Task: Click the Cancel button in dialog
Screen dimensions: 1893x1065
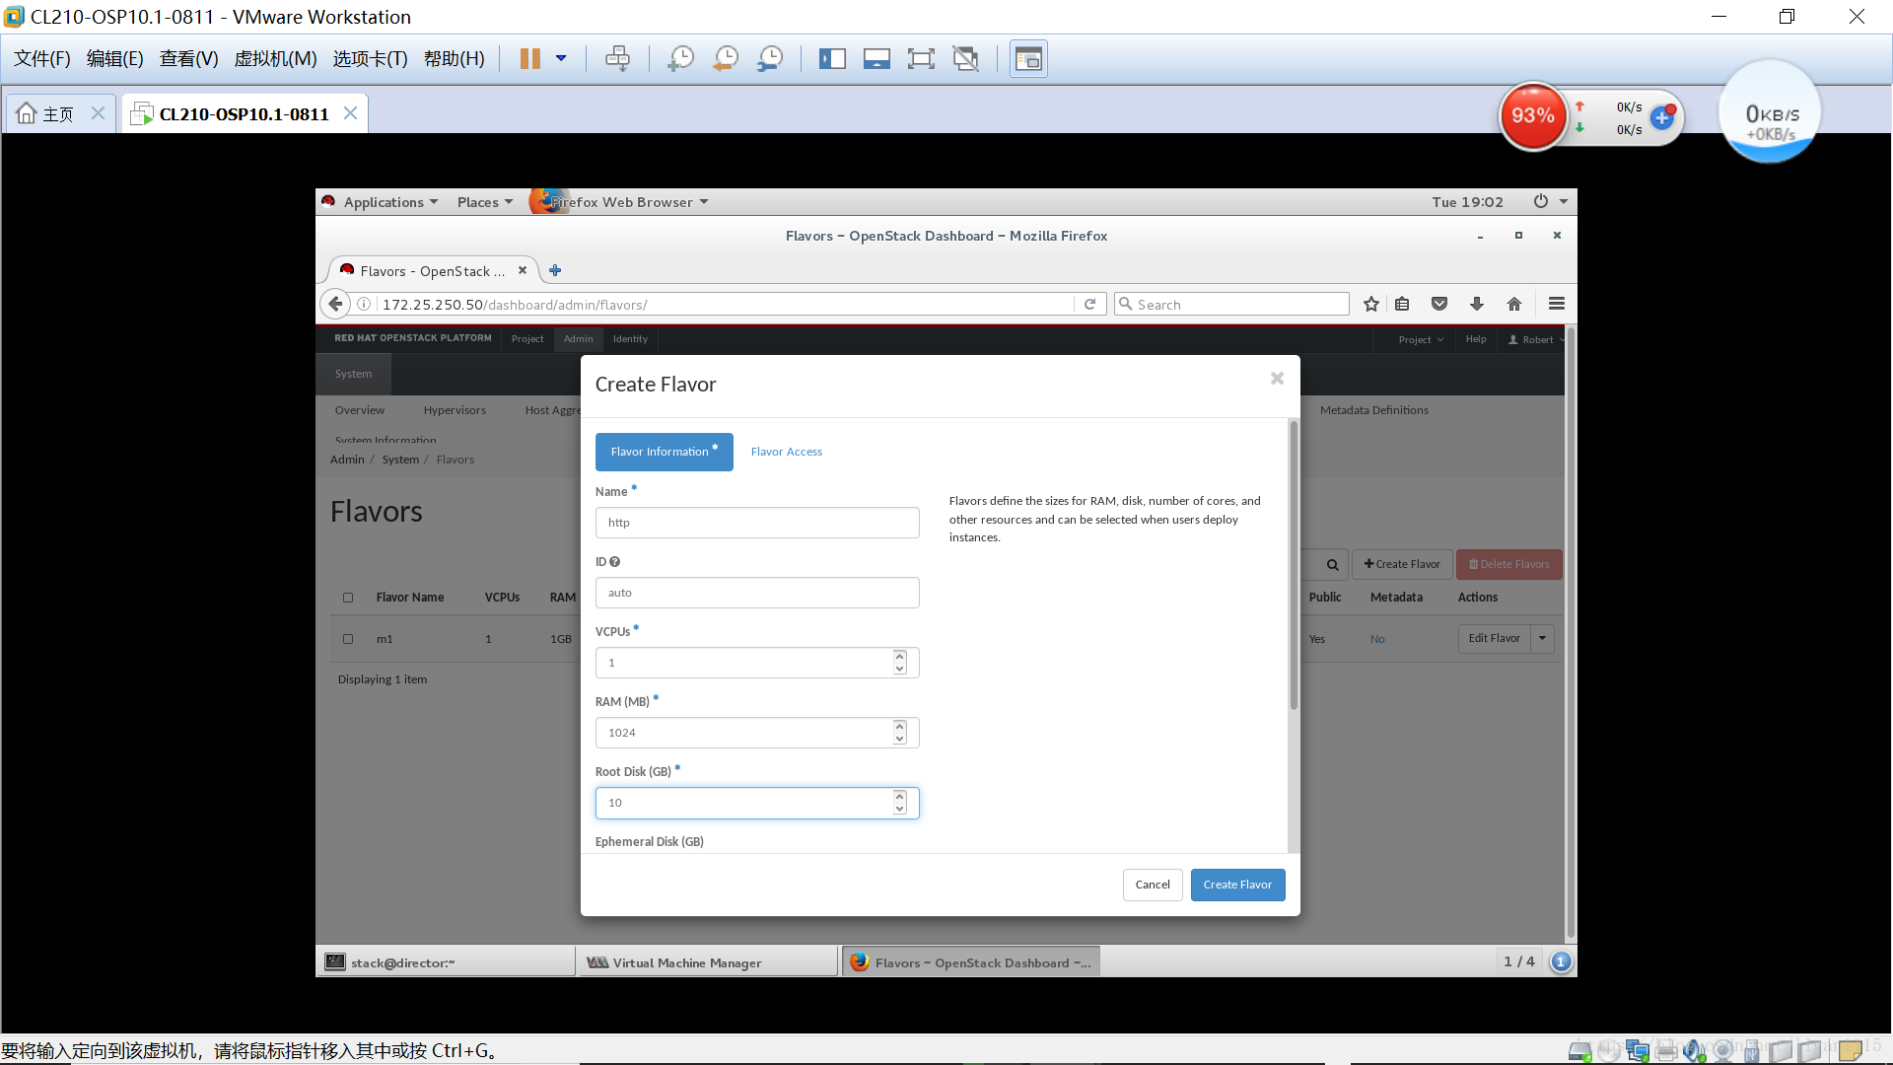Action: 1153,885
